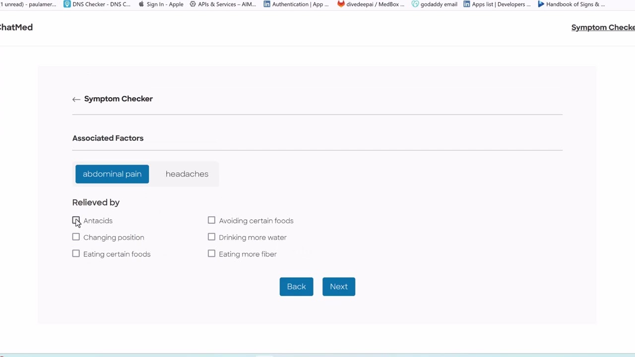Open the GitLab MedBox bookmark icon
Viewport: 635px width, 357px height.
[x=341, y=4]
